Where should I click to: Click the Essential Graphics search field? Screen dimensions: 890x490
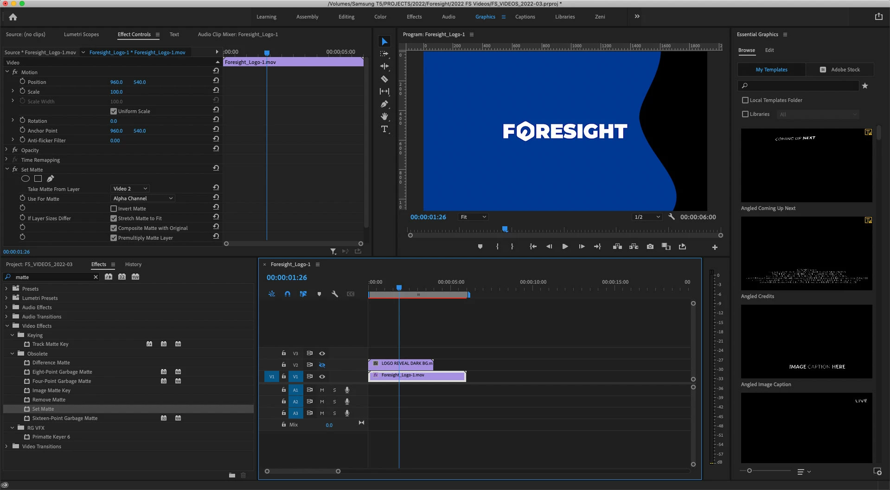click(x=798, y=86)
